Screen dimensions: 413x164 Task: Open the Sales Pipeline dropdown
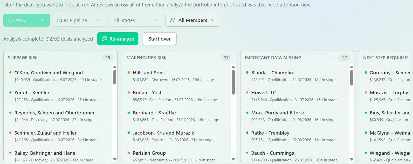(79, 20)
